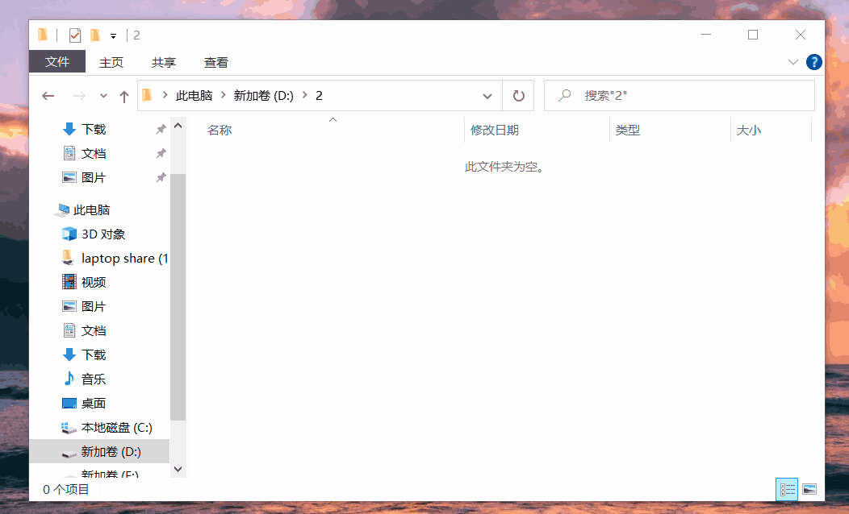The height and width of the screenshot is (514, 849).
Task: Open 桌面 folder in sidebar
Action: coord(93,403)
